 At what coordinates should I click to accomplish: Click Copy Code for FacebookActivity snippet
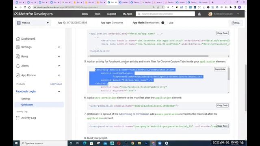coord(220,69)
